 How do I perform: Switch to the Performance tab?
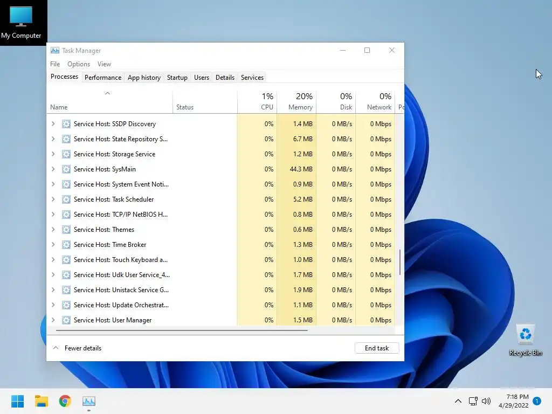click(103, 78)
